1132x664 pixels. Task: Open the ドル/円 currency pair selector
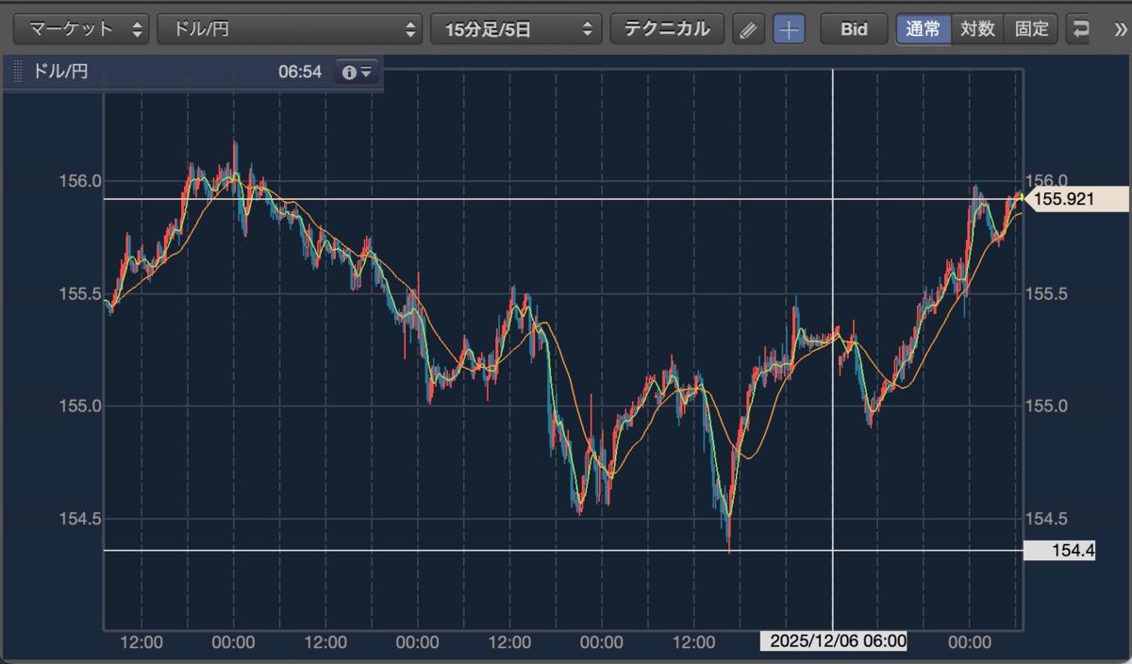[290, 29]
